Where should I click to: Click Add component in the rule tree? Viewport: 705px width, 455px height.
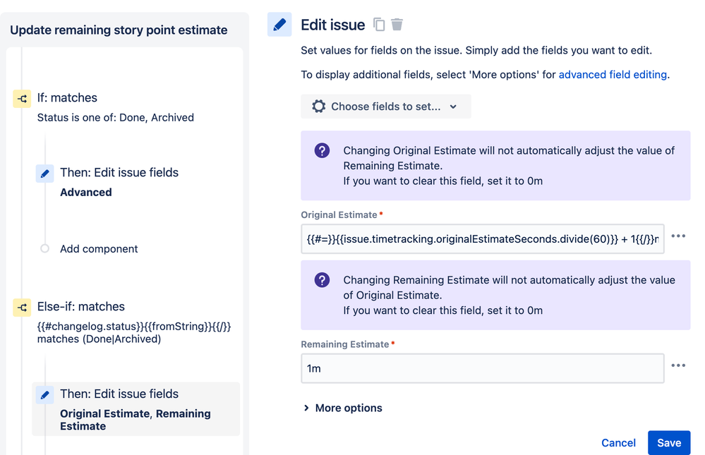click(x=99, y=249)
